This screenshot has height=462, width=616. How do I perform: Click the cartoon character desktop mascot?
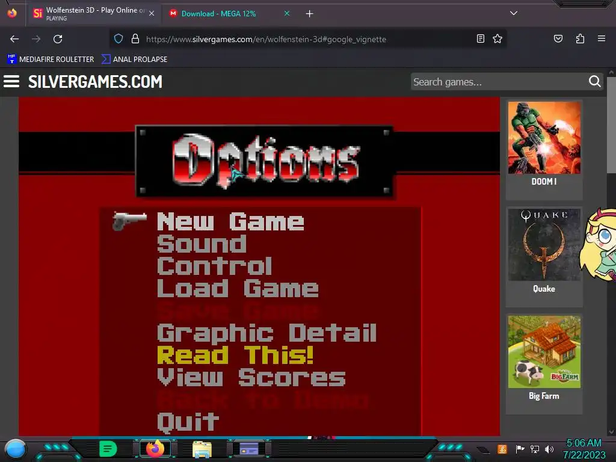[598, 244]
